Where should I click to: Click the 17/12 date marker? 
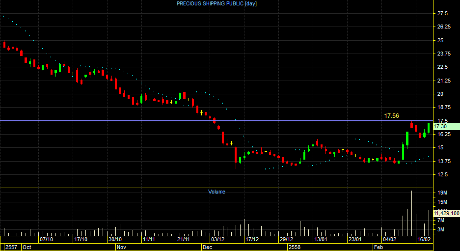pos(252,240)
